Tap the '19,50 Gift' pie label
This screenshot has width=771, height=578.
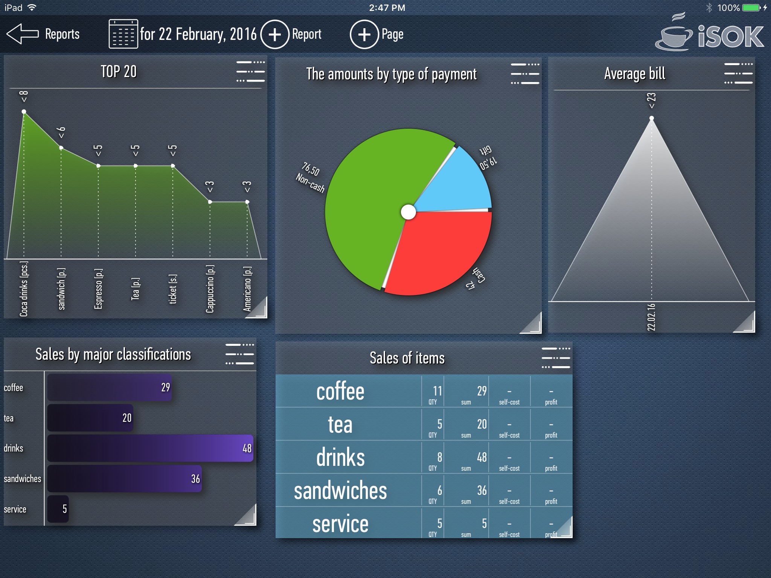click(488, 157)
